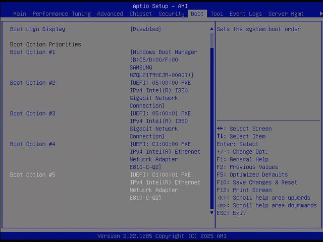
Task: Select Boot Option #2 label
Action: click(x=32, y=83)
